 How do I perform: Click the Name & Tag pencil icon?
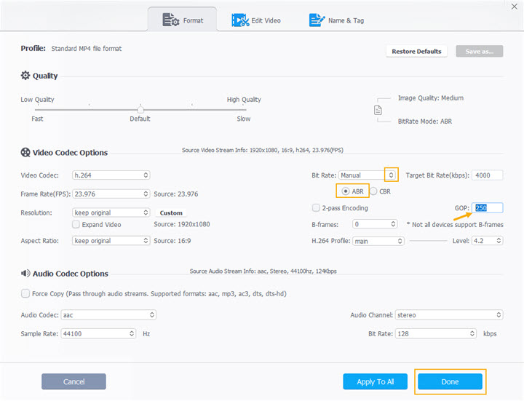(317, 20)
